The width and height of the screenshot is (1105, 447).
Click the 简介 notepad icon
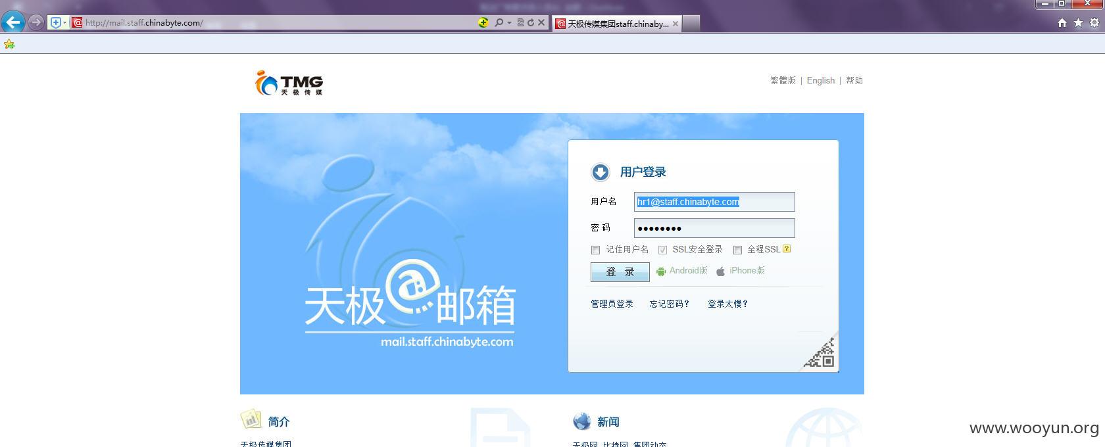[x=251, y=419]
